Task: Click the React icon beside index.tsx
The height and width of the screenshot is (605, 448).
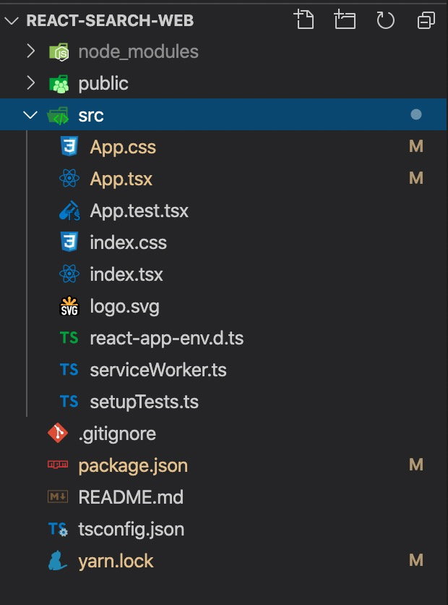Action: pos(69,274)
